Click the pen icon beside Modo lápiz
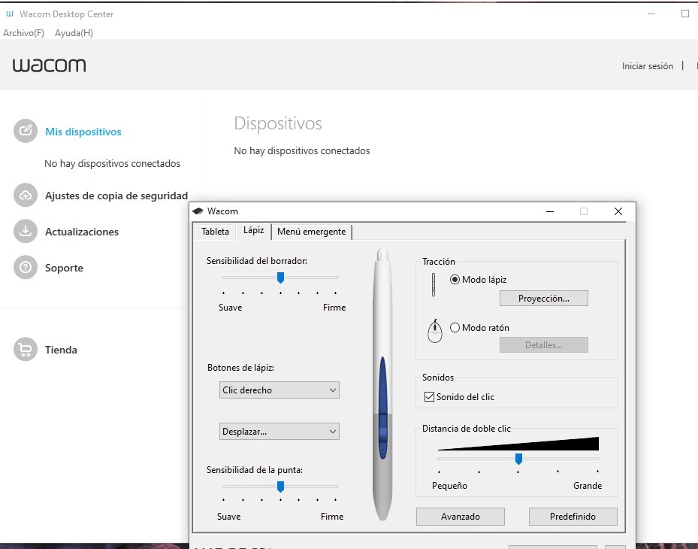This screenshot has height=549, width=698. 433,285
